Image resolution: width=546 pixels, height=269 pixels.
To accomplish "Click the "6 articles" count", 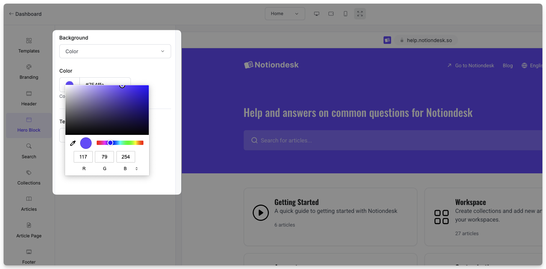I will 285,225.
